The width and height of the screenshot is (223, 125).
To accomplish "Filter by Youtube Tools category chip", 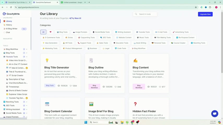I will pyautogui.click(x=143, y=32).
